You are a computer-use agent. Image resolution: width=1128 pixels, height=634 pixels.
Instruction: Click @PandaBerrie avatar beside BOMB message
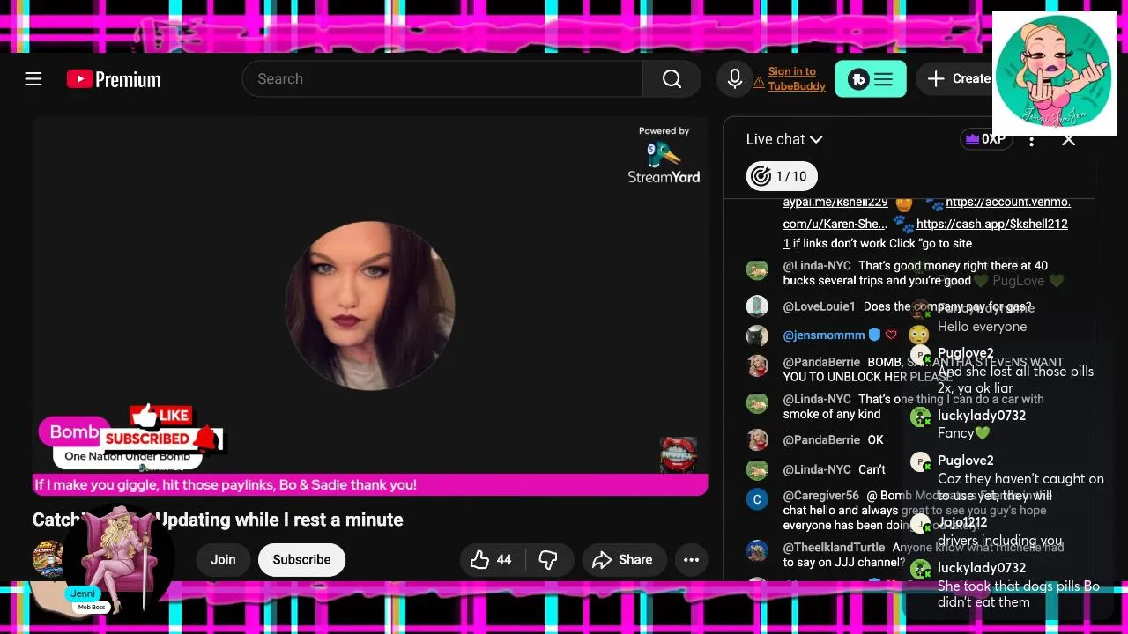[757, 365]
